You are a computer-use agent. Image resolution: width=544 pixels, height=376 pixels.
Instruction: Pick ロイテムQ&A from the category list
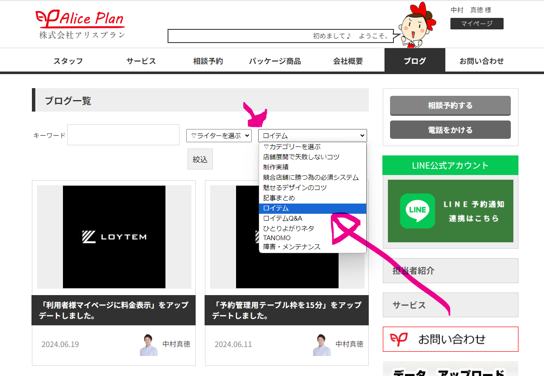(313, 218)
